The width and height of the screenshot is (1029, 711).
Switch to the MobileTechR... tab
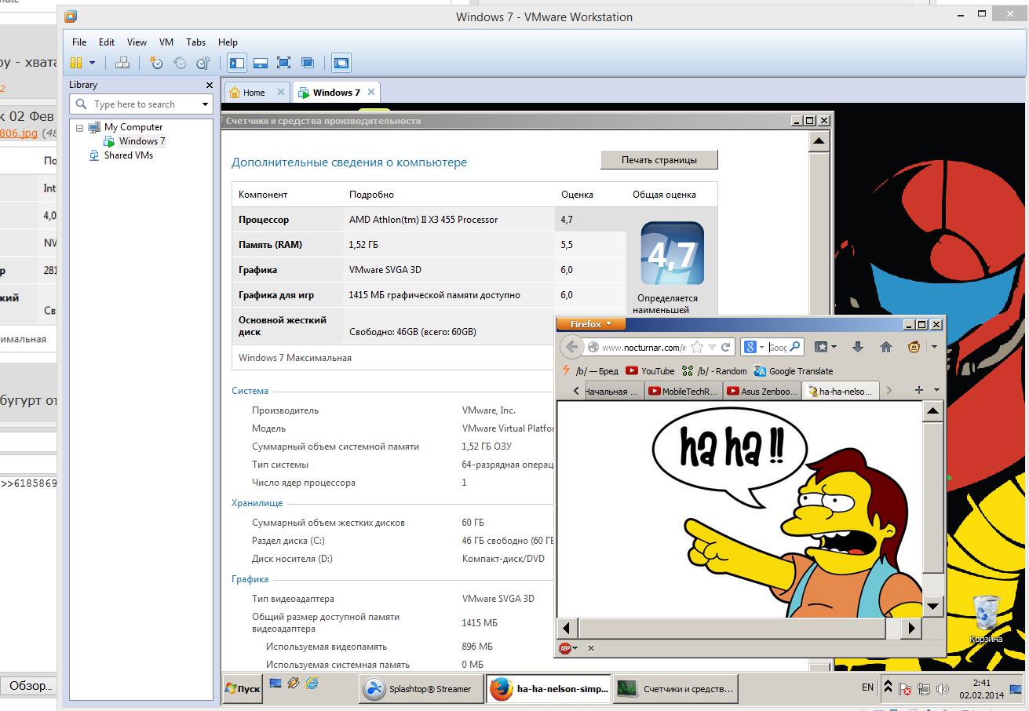coord(684,392)
